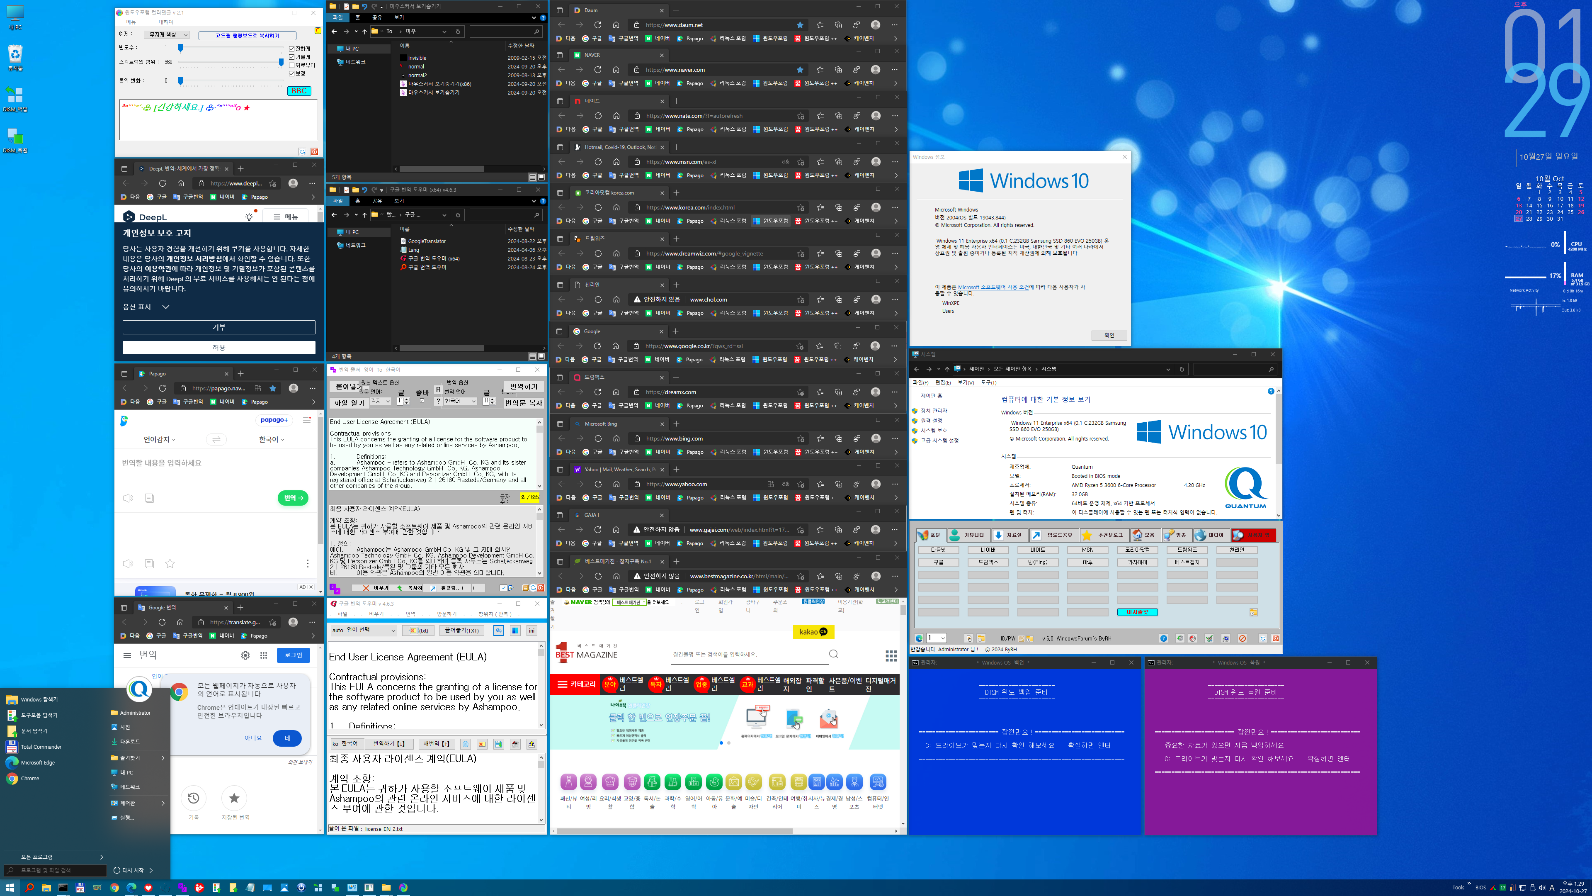Click the 확인 button in the Windows 정보 dialog
The image size is (1592, 896).
click(x=1109, y=335)
